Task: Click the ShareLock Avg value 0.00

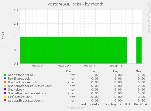Action: tap(118, 90)
